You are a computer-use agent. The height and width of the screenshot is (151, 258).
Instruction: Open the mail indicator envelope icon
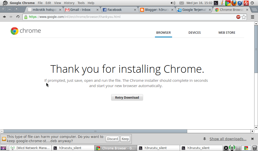click(x=181, y=3)
